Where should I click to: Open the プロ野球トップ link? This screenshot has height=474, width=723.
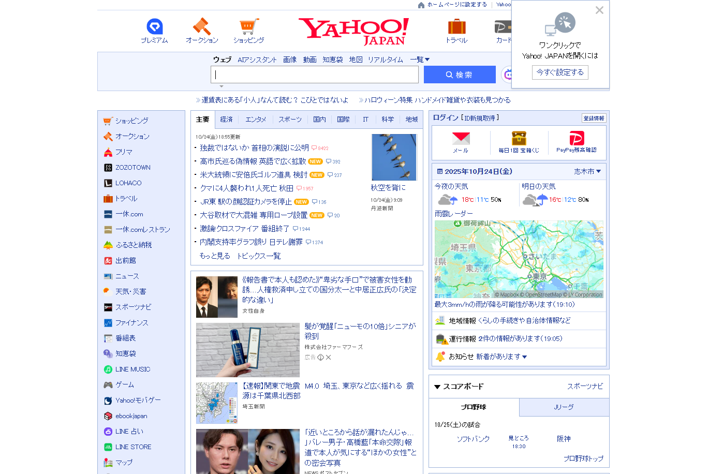click(x=583, y=458)
